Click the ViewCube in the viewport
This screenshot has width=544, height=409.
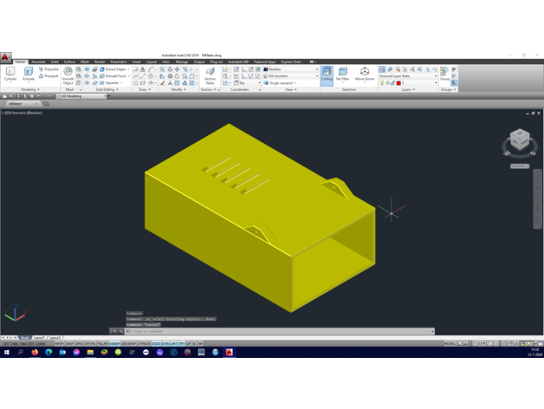tap(520, 140)
